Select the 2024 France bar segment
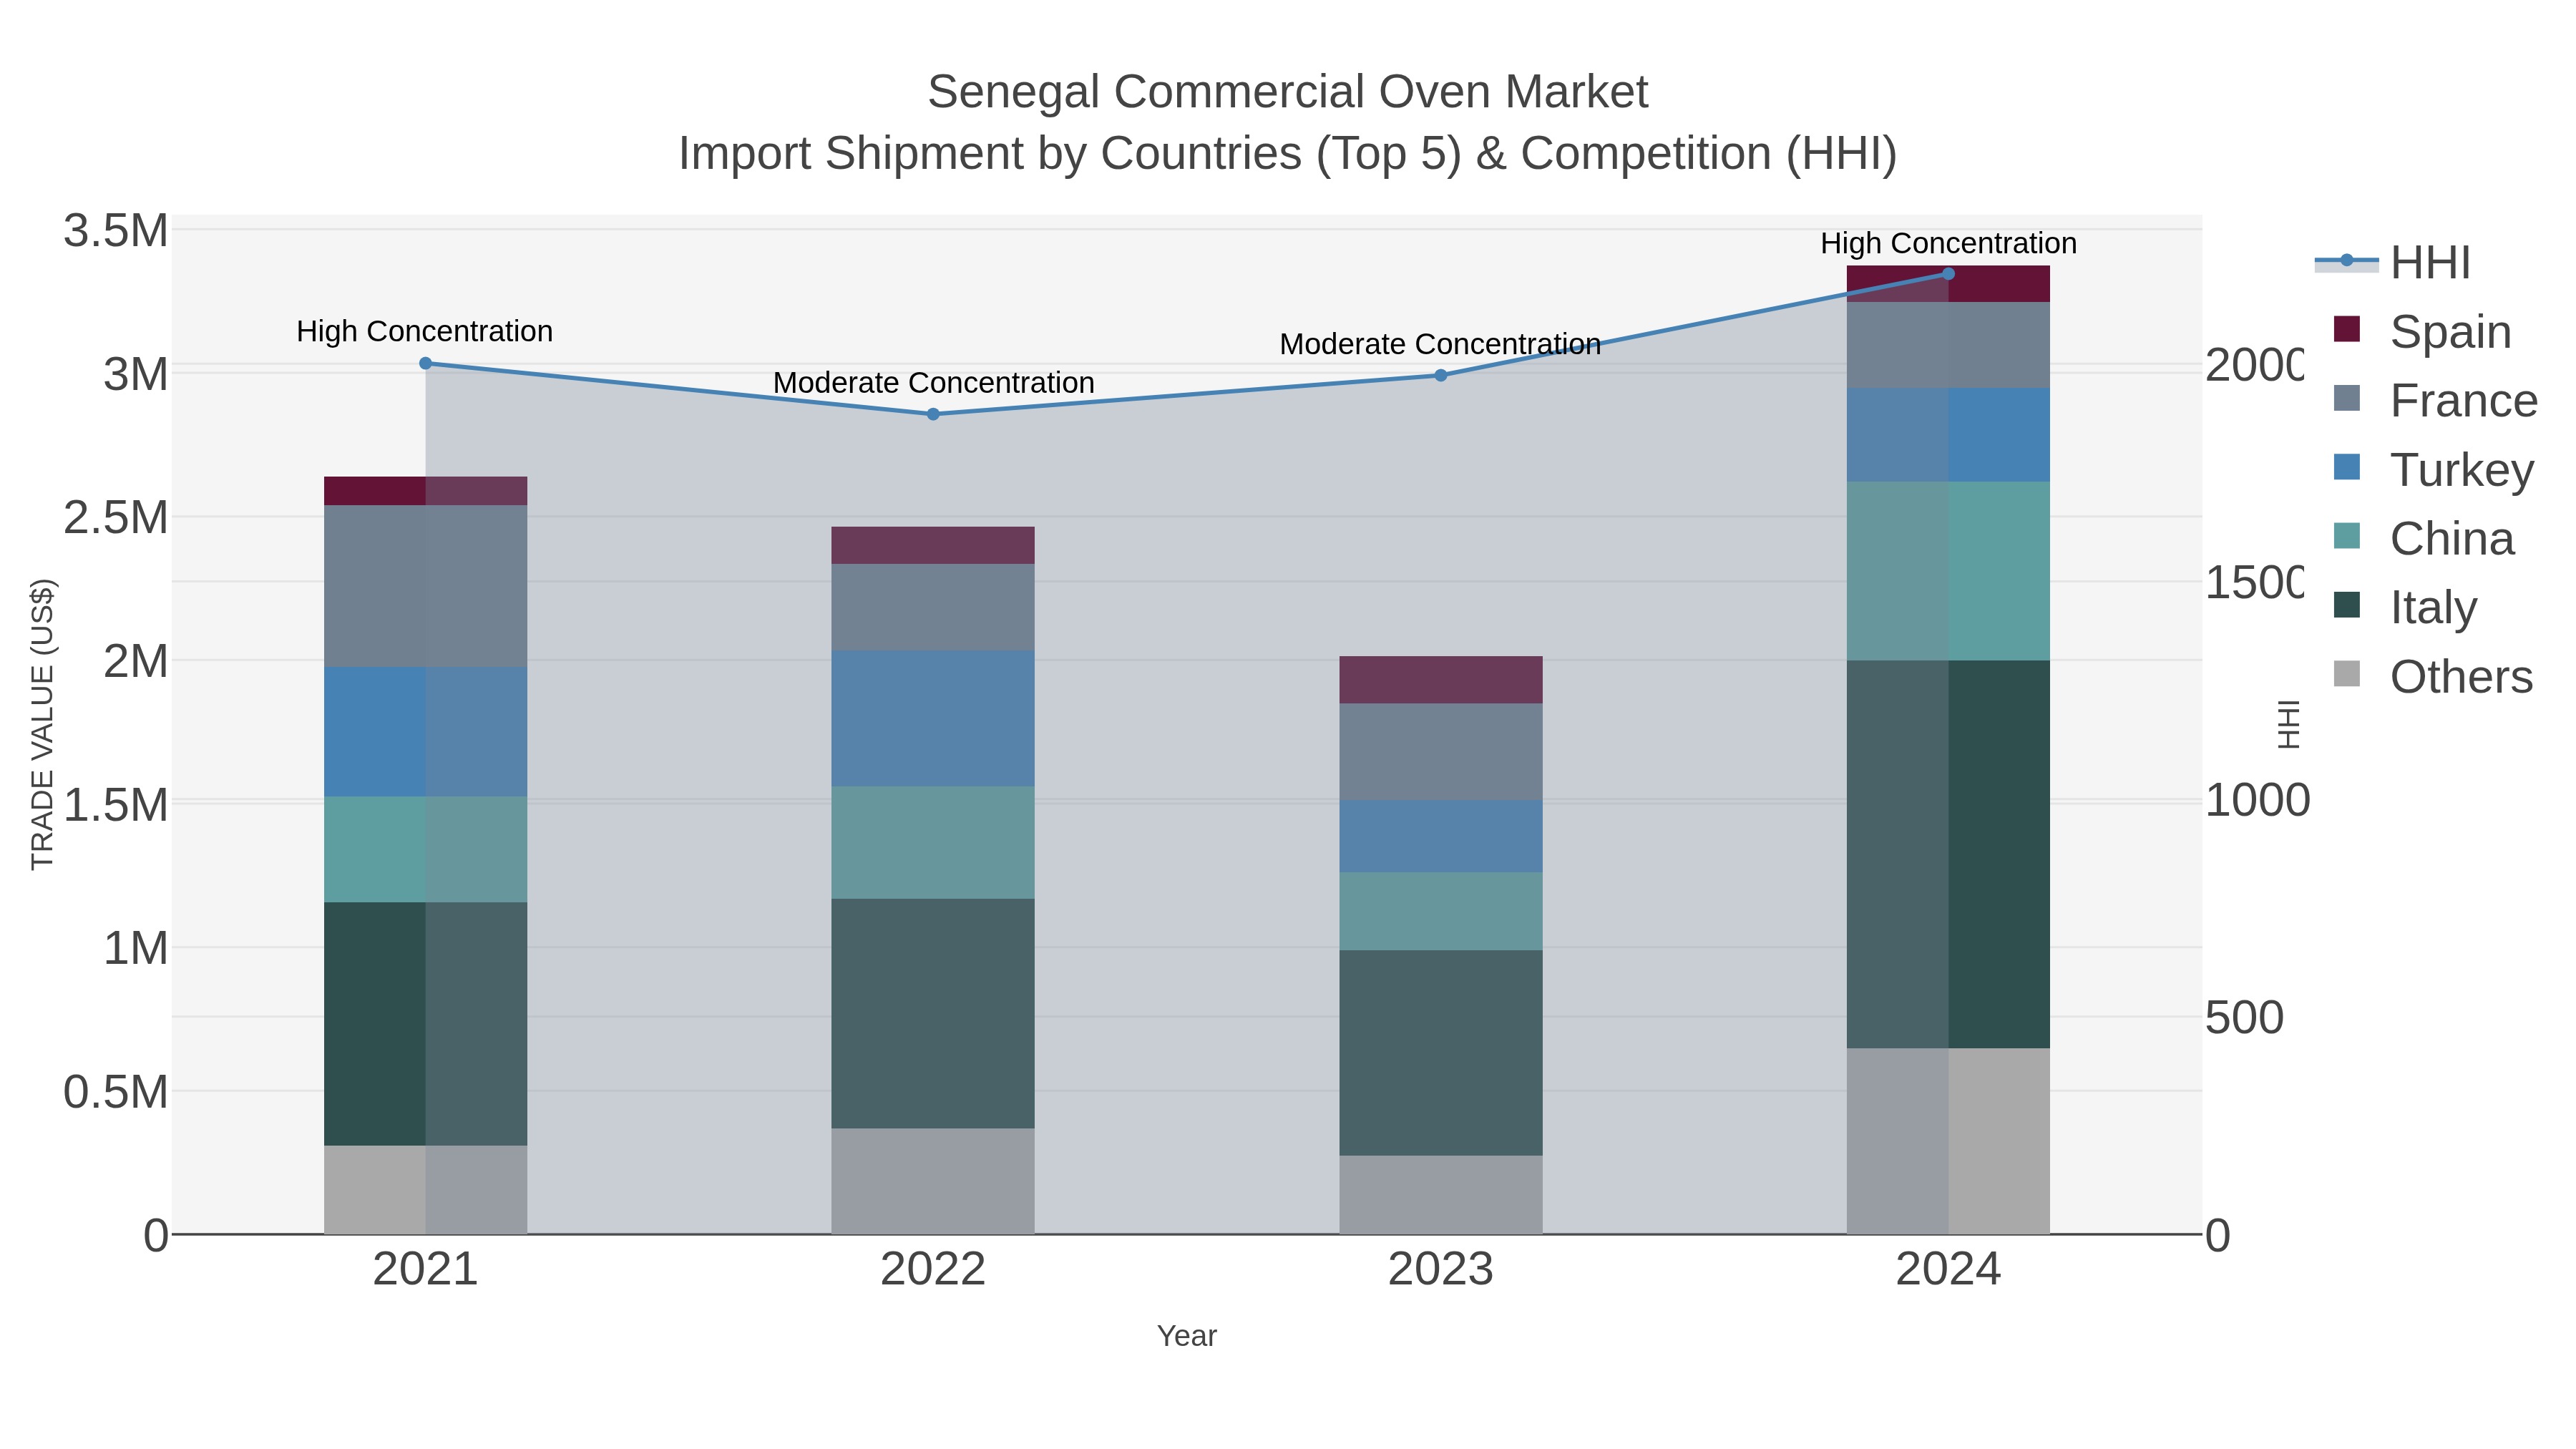Viewport: 2576px width, 1449px height. click(1948, 345)
